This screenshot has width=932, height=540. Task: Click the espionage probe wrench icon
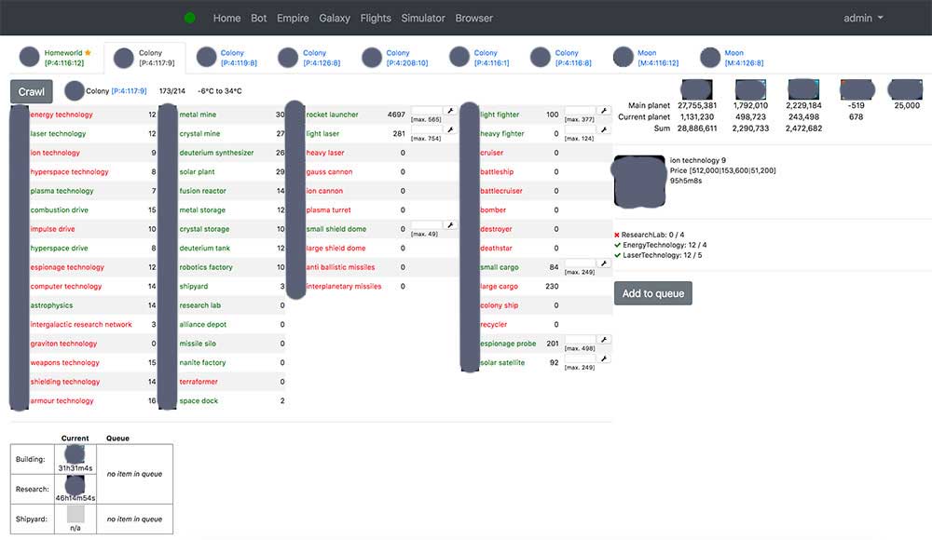point(603,340)
